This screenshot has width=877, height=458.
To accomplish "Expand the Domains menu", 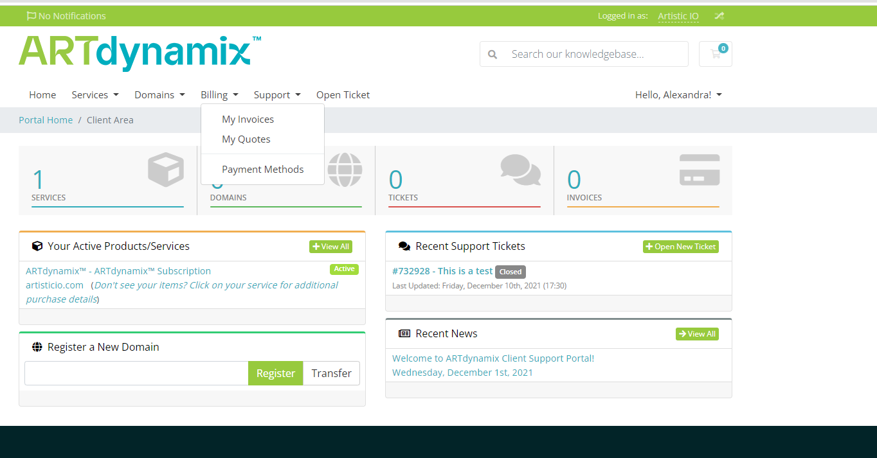I will tap(159, 95).
